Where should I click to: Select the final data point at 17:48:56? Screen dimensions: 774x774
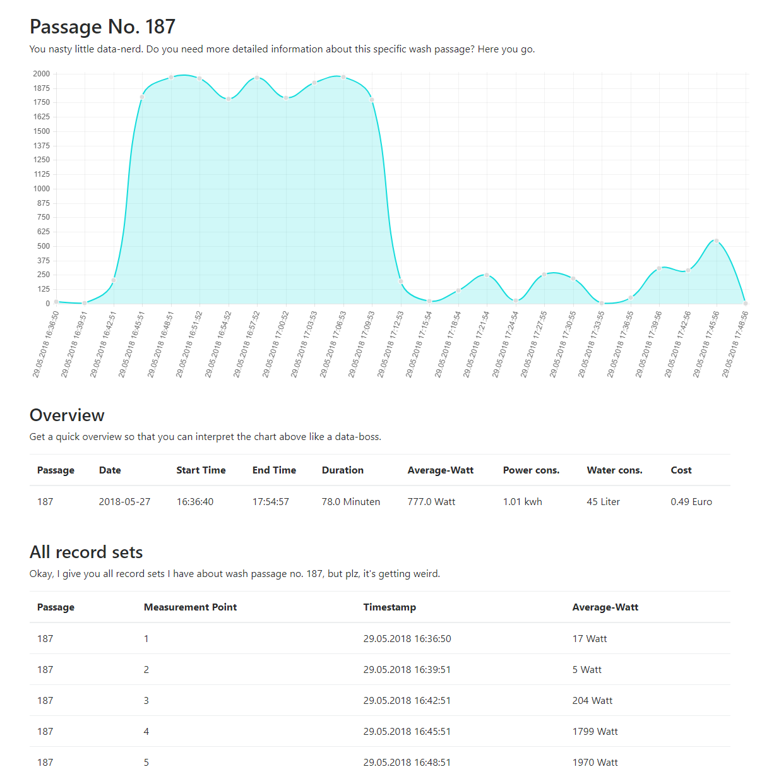(746, 304)
